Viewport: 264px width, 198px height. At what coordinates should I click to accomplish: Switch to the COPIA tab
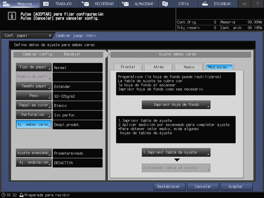click(178, 4)
